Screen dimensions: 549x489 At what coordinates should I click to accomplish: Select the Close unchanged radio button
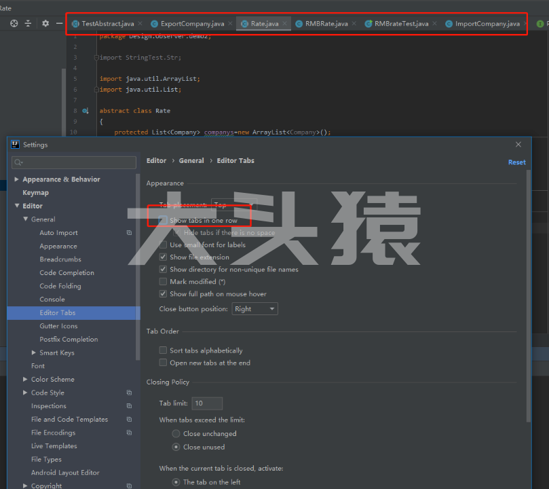pos(176,434)
